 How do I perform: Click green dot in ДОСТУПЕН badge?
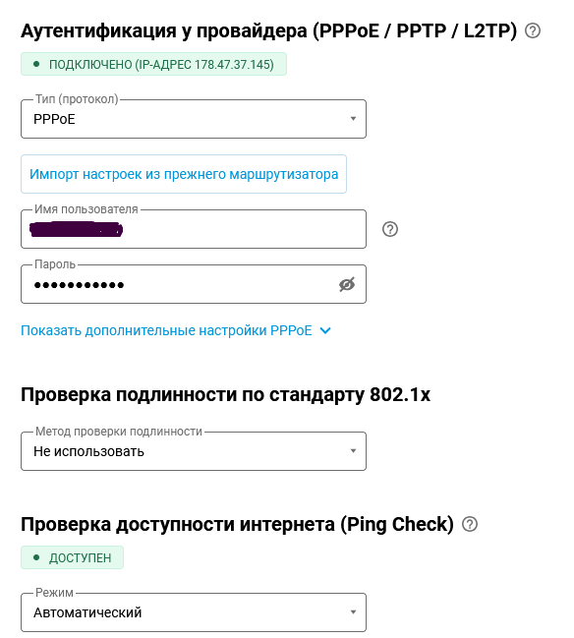[x=36, y=557]
